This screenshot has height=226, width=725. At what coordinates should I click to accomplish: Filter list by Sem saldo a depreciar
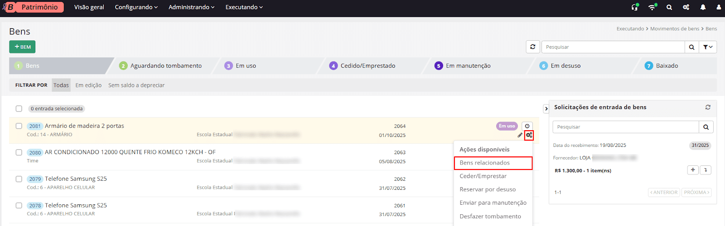click(x=136, y=85)
